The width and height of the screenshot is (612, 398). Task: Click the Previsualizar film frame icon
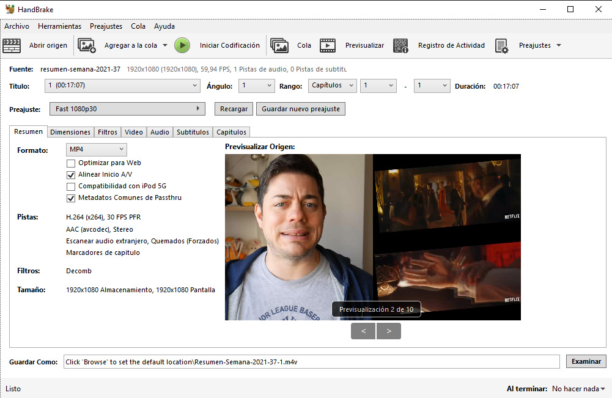pos(328,45)
